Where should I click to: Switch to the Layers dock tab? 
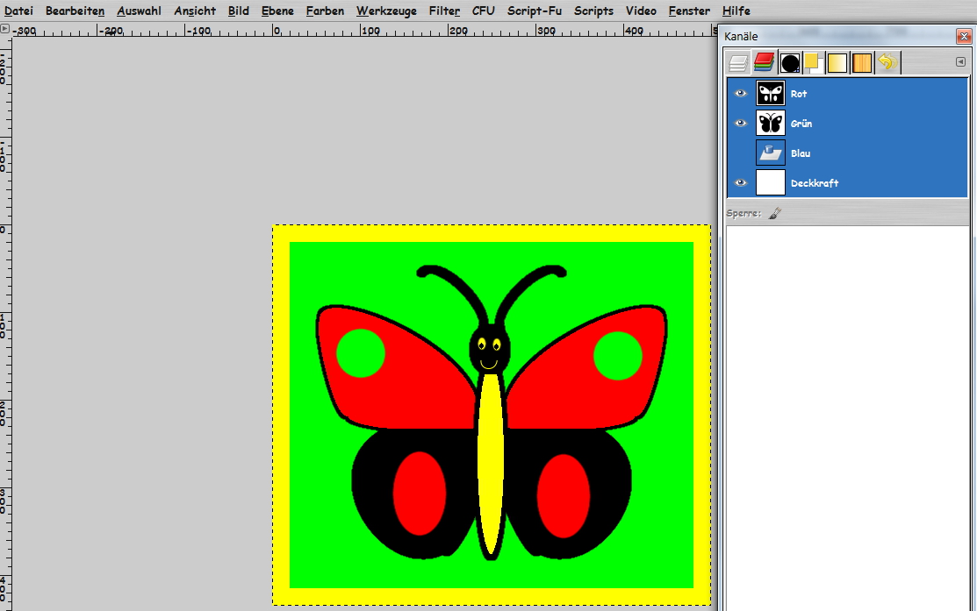coord(739,63)
